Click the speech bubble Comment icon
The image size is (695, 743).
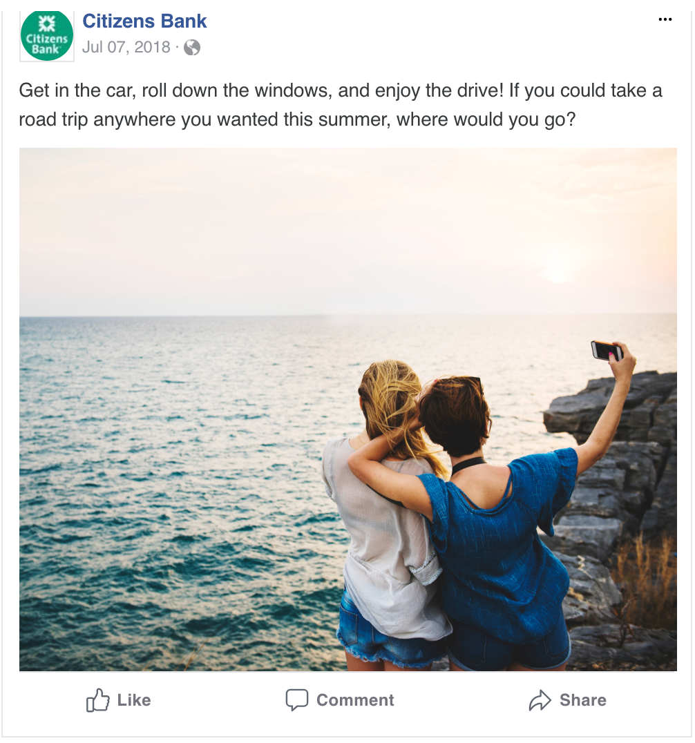(297, 700)
